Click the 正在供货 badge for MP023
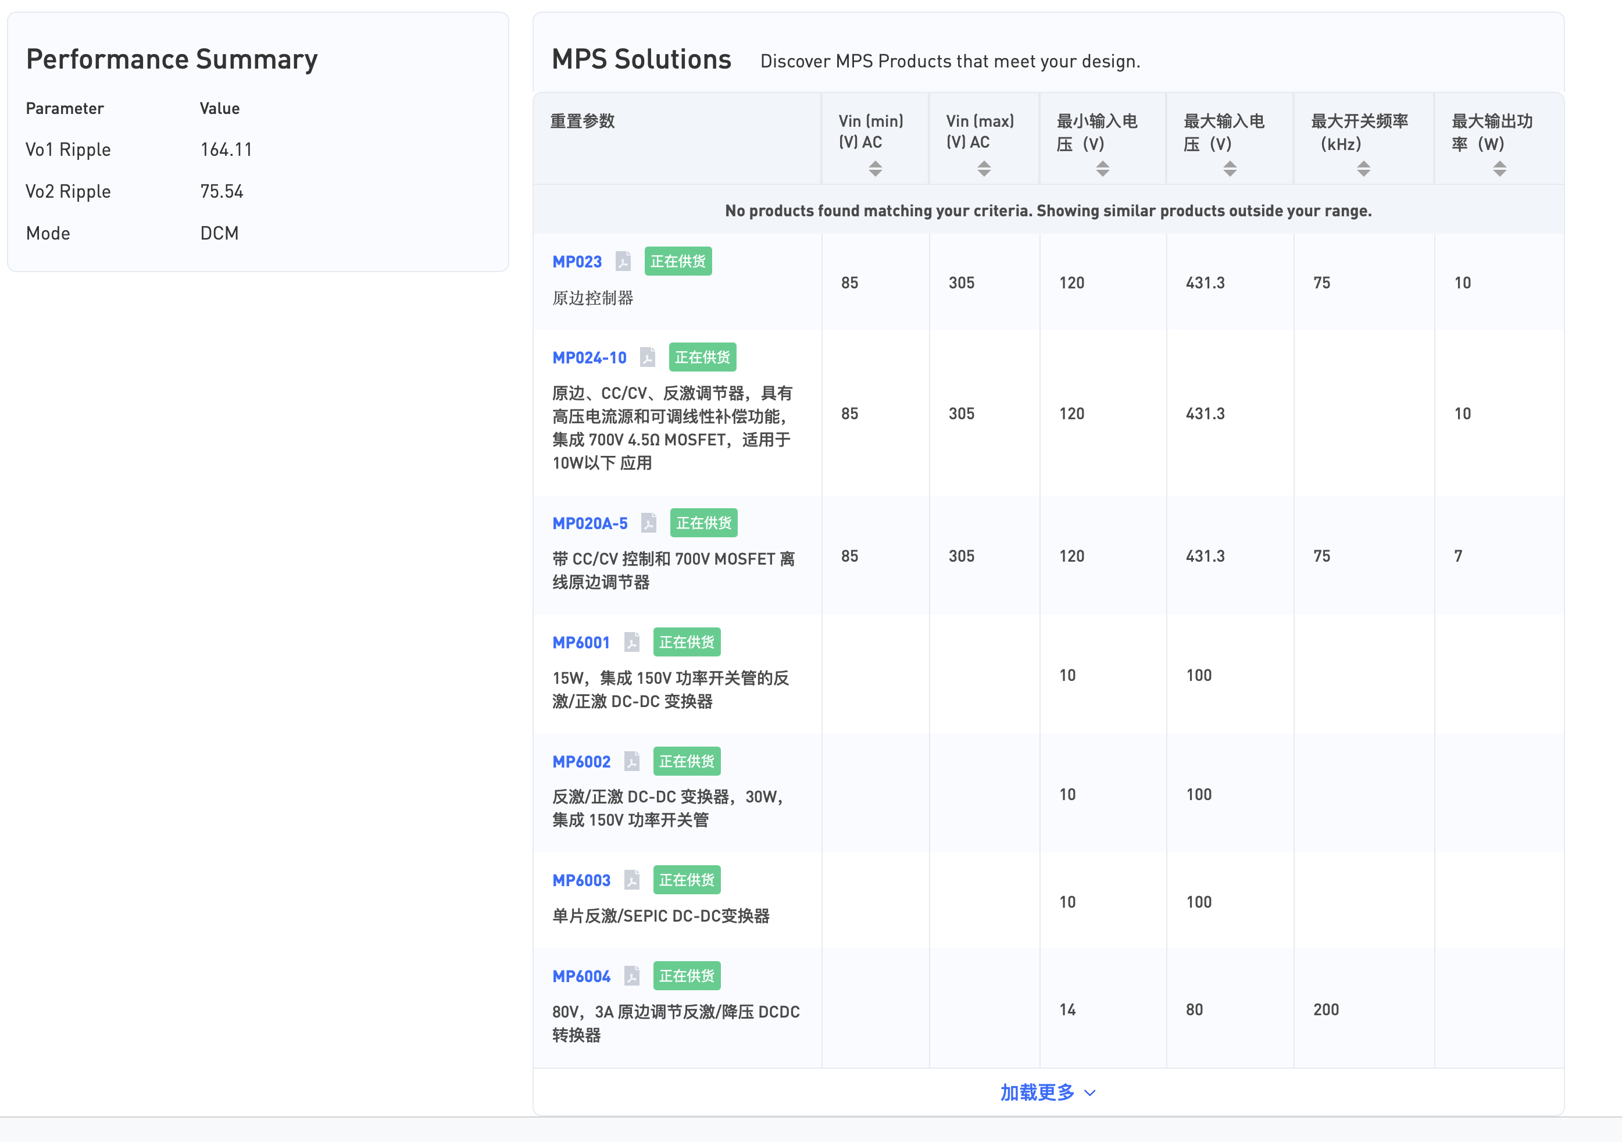 click(x=678, y=262)
